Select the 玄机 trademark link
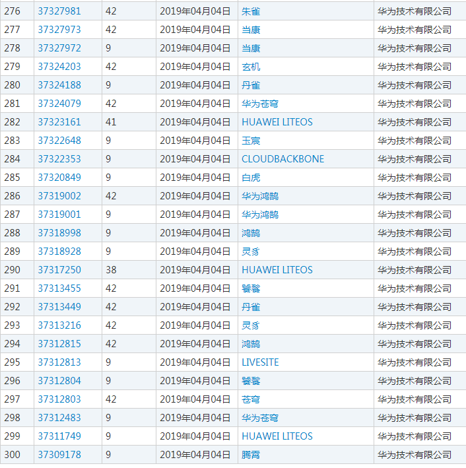The image size is (466, 468). tap(251, 67)
